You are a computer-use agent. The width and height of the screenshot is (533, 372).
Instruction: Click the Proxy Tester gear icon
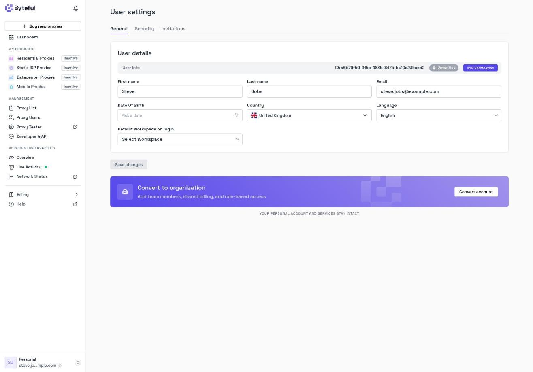coord(11,127)
